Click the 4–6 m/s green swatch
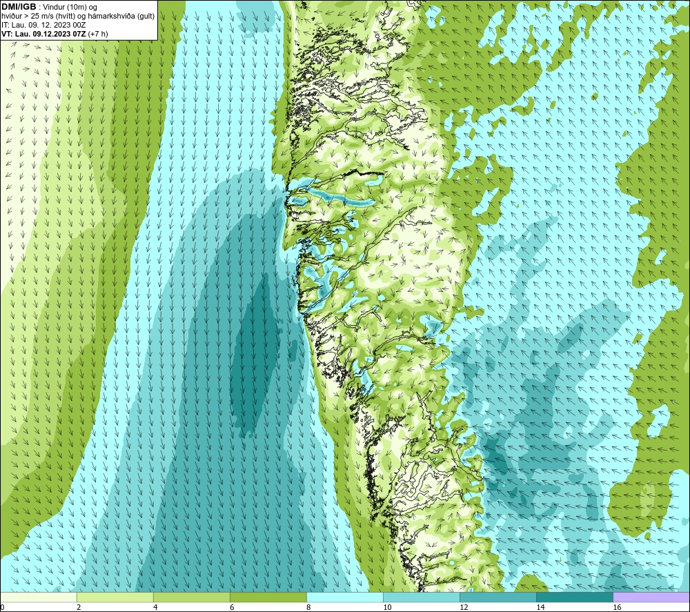 coord(192,597)
